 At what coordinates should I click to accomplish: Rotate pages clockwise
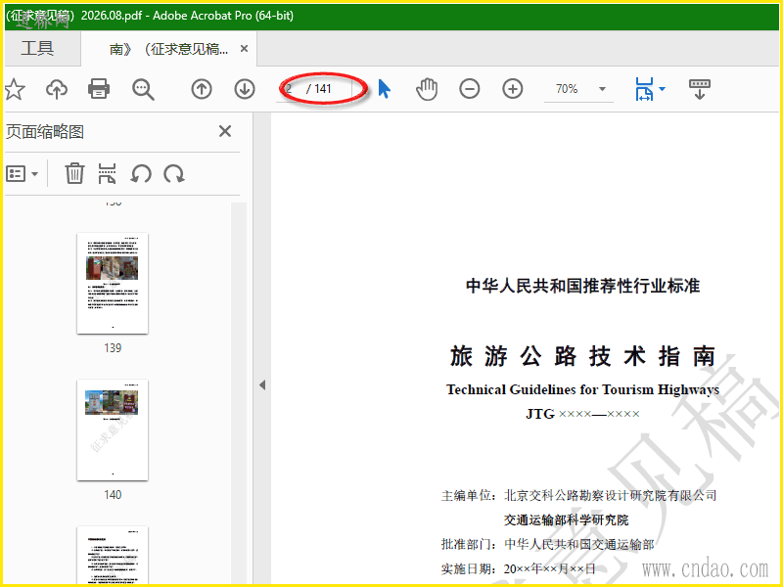pyautogui.click(x=174, y=174)
